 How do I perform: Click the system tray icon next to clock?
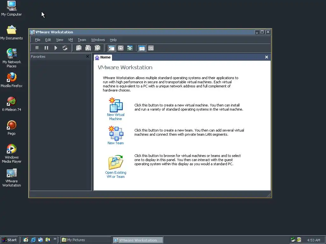pos(299,240)
